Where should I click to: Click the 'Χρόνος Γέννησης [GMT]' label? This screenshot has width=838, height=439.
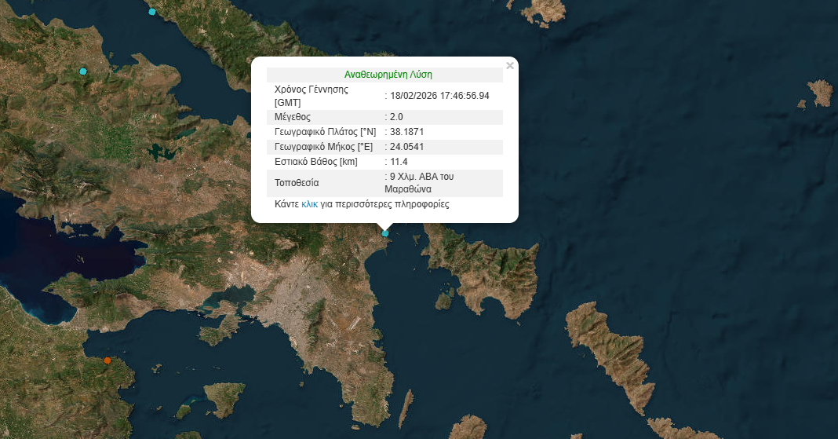[x=312, y=96]
